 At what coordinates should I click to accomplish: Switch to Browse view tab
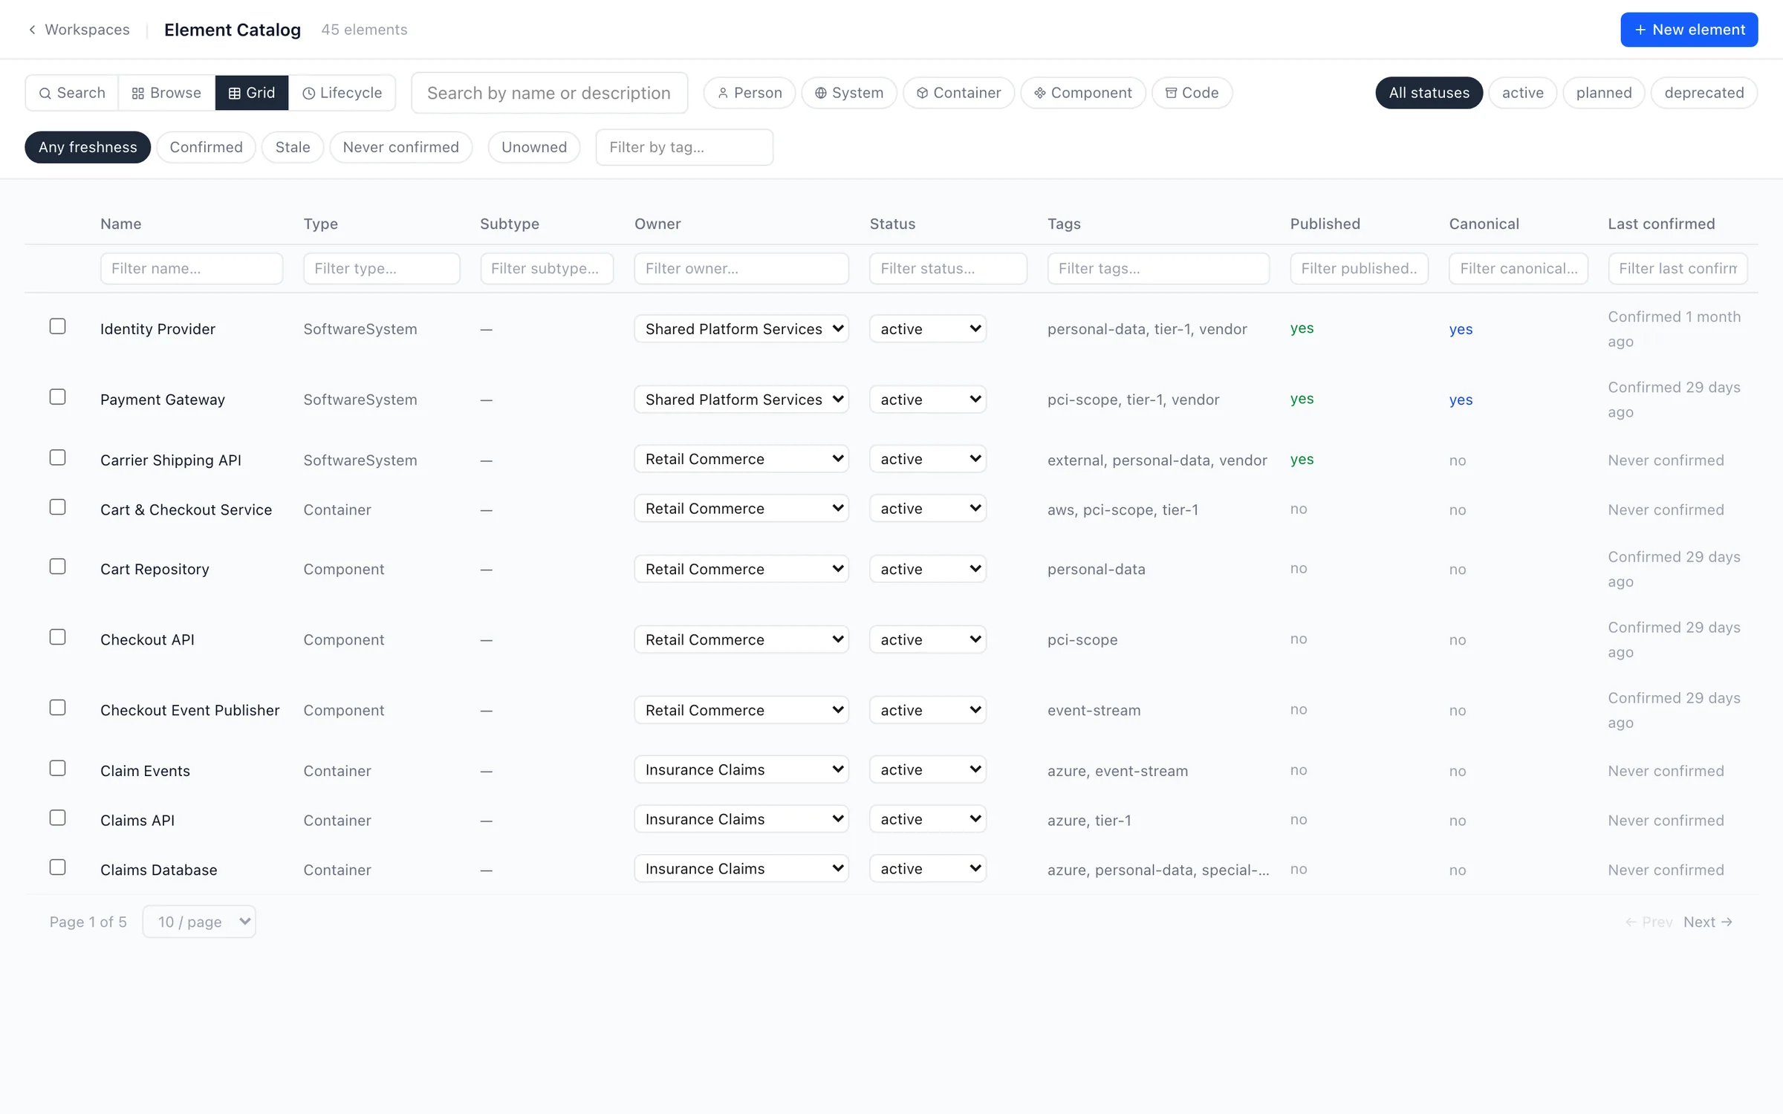(166, 93)
